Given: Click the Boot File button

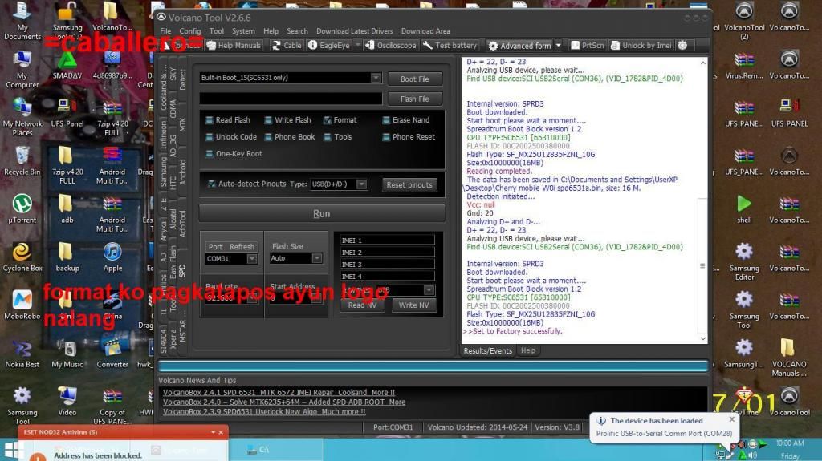Looking at the screenshot, I should 415,79.
